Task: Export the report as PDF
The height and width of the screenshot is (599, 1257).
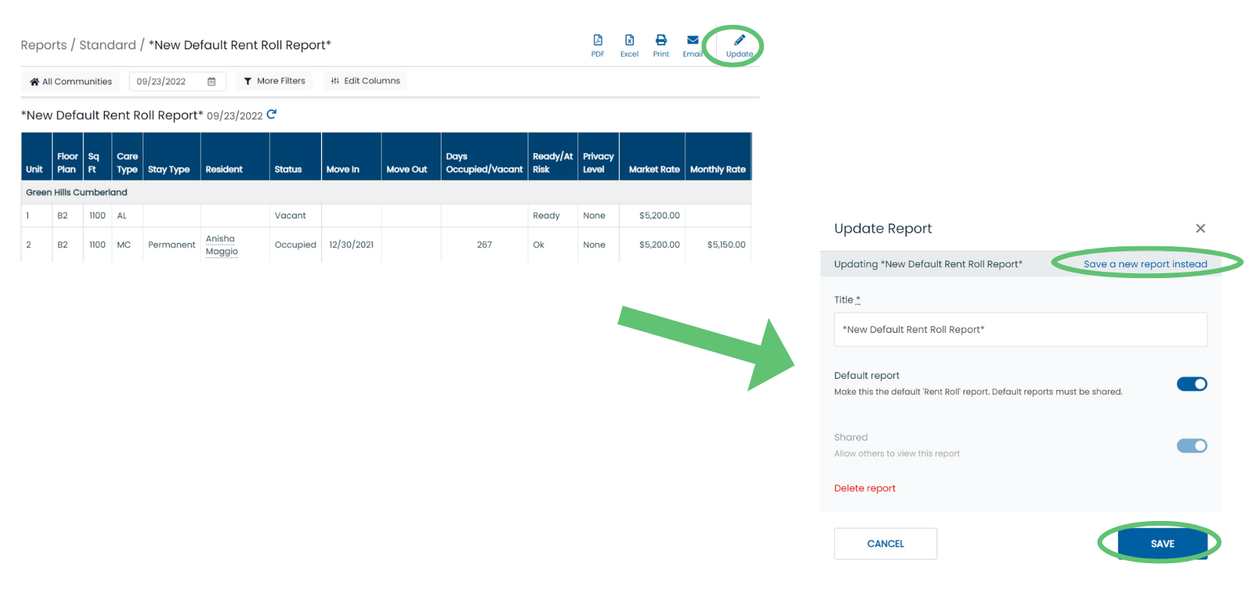Action: [x=597, y=46]
